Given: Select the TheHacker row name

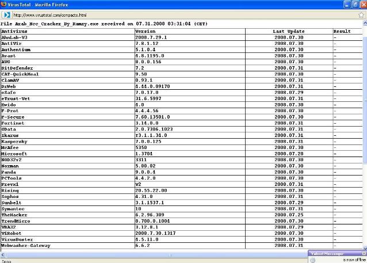Looking at the screenshot, I should tap(14, 215).
